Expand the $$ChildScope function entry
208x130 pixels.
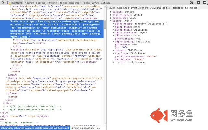pos(113,24)
